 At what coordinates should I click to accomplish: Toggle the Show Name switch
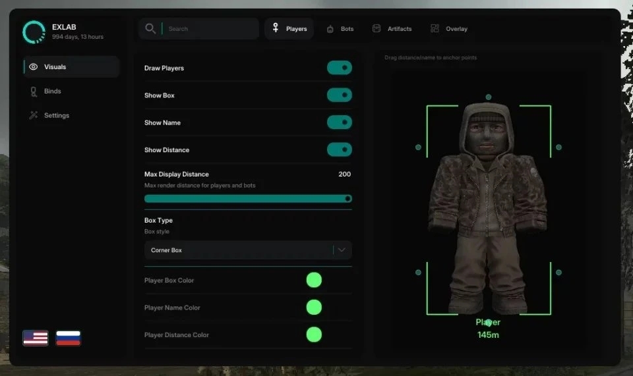(339, 122)
